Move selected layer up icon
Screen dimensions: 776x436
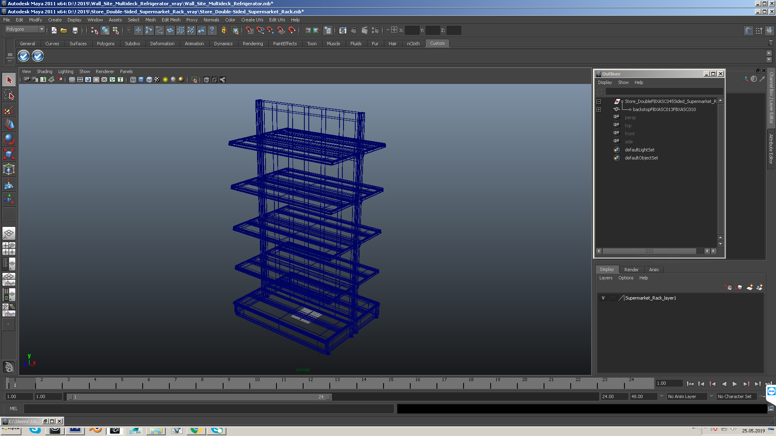[729, 287]
